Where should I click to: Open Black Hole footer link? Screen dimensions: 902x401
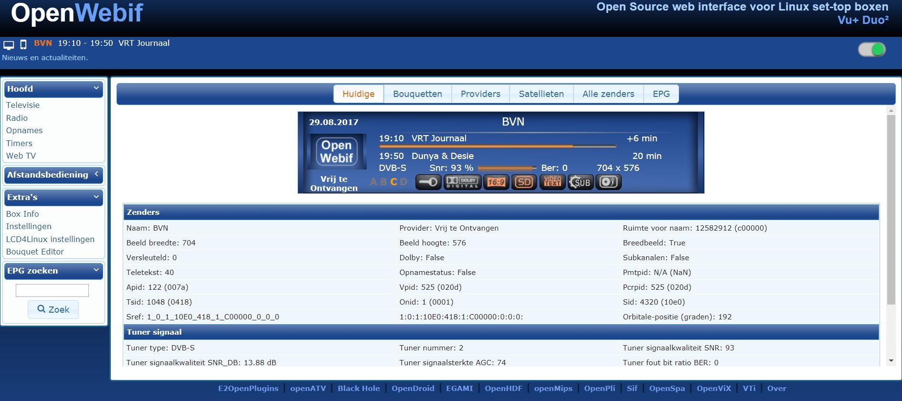point(359,389)
